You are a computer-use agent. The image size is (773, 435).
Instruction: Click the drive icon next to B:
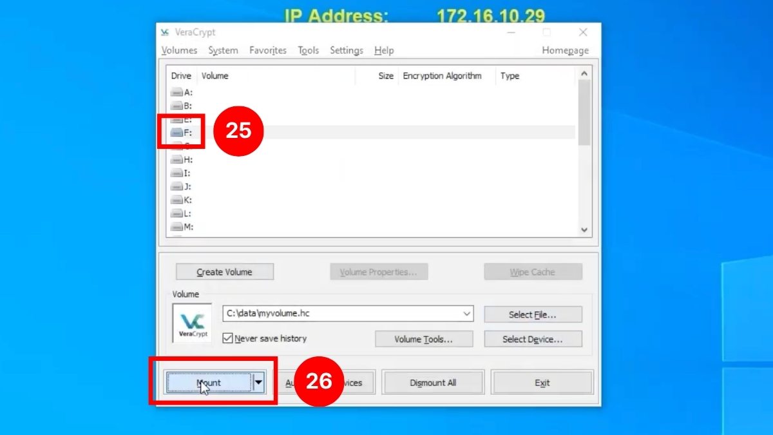177,105
